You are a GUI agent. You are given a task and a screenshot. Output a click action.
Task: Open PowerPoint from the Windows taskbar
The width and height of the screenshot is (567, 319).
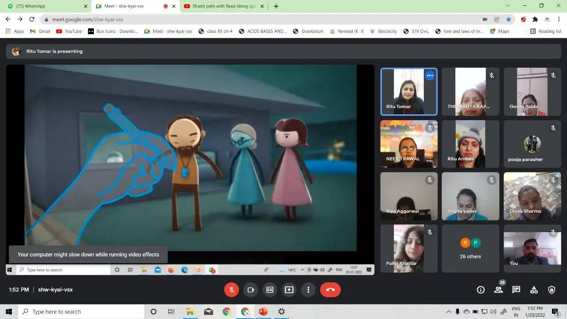pos(263,311)
